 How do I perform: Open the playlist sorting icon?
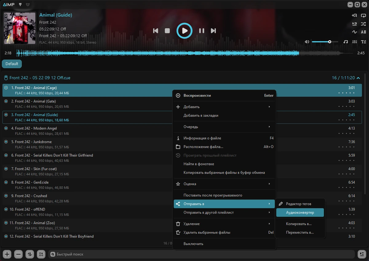click(x=30, y=254)
